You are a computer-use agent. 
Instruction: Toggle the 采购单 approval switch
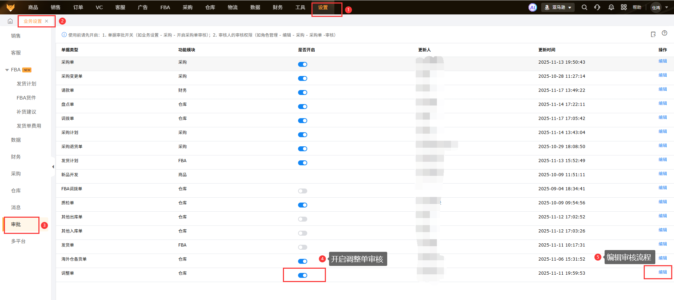(303, 64)
